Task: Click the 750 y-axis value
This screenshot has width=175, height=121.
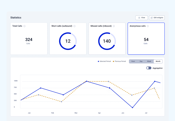Action: click(15, 87)
